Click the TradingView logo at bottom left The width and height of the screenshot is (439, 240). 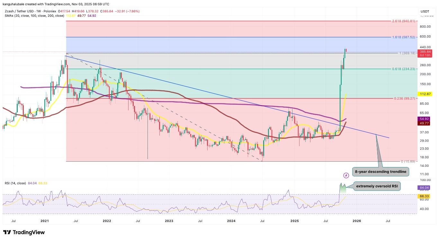[x=24, y=232]
